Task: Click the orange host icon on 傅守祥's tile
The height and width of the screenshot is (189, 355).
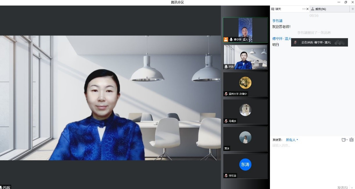Action: [226, 39]
